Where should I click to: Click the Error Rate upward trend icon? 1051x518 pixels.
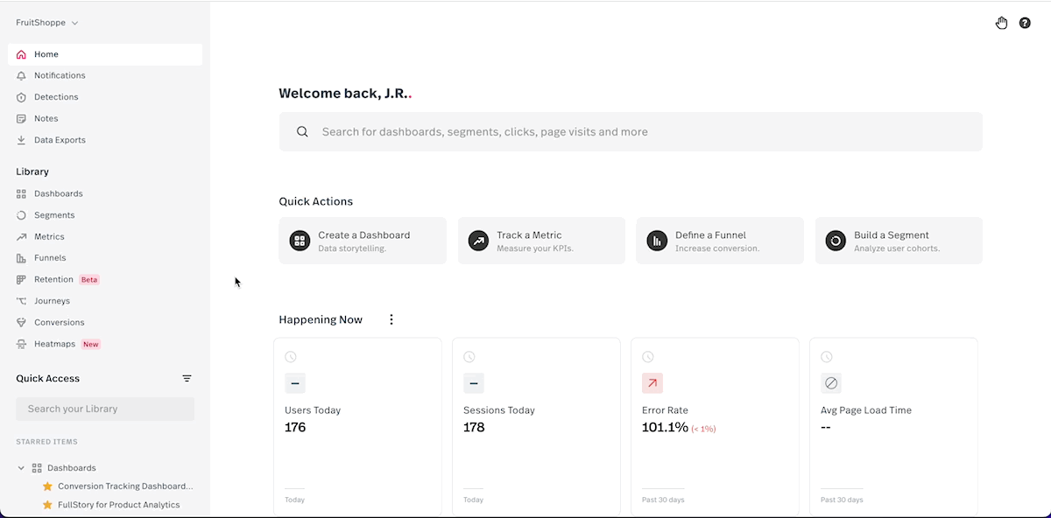(x=652, y=383)
